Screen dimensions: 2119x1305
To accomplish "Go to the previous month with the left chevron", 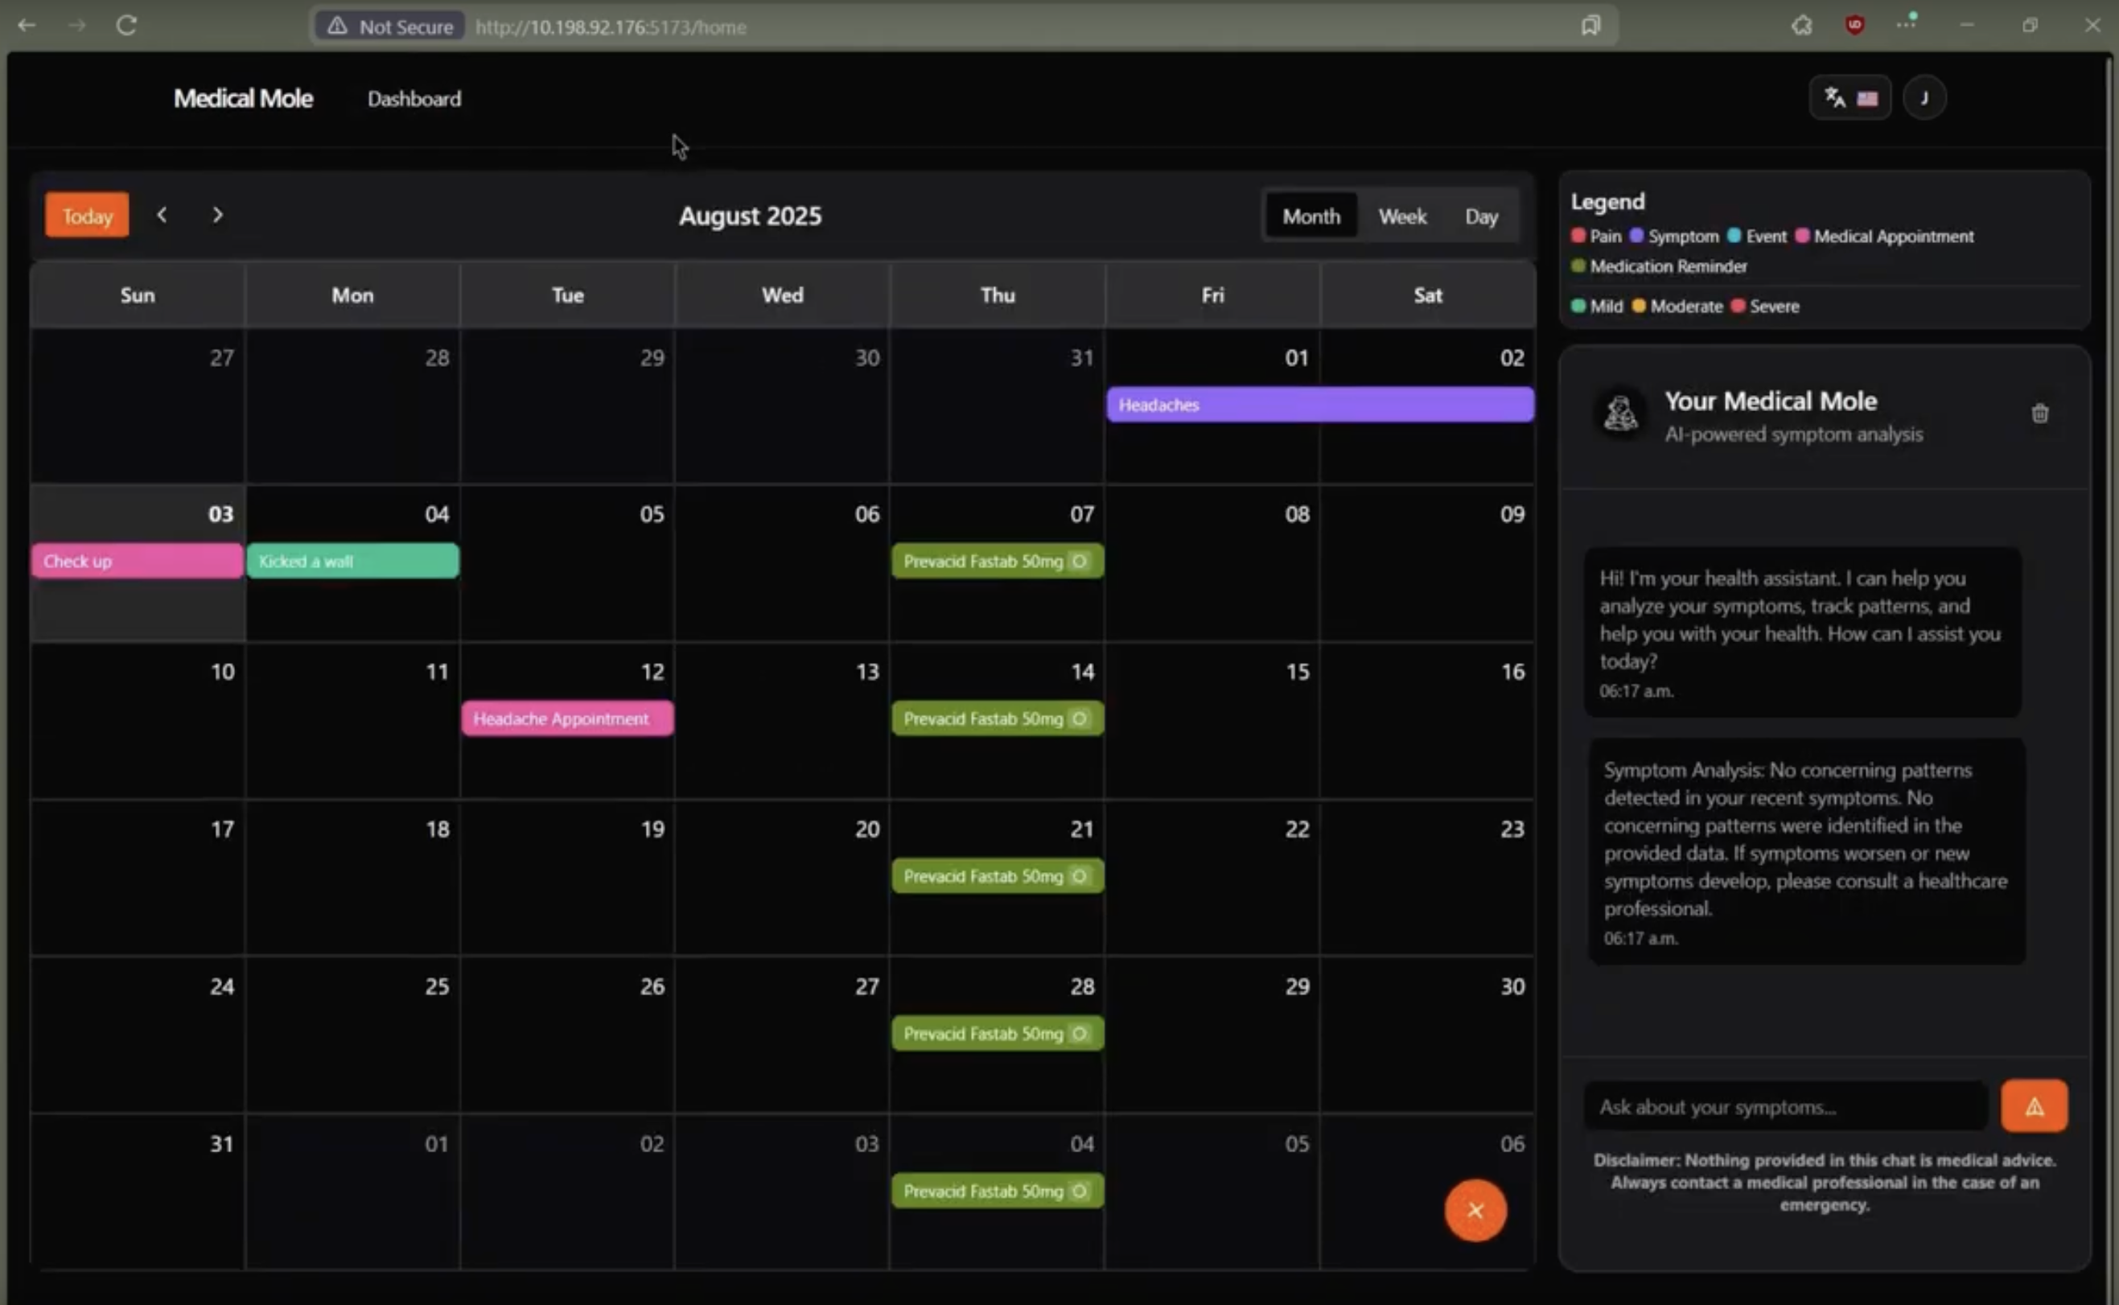I will click(x=163, y=215).
